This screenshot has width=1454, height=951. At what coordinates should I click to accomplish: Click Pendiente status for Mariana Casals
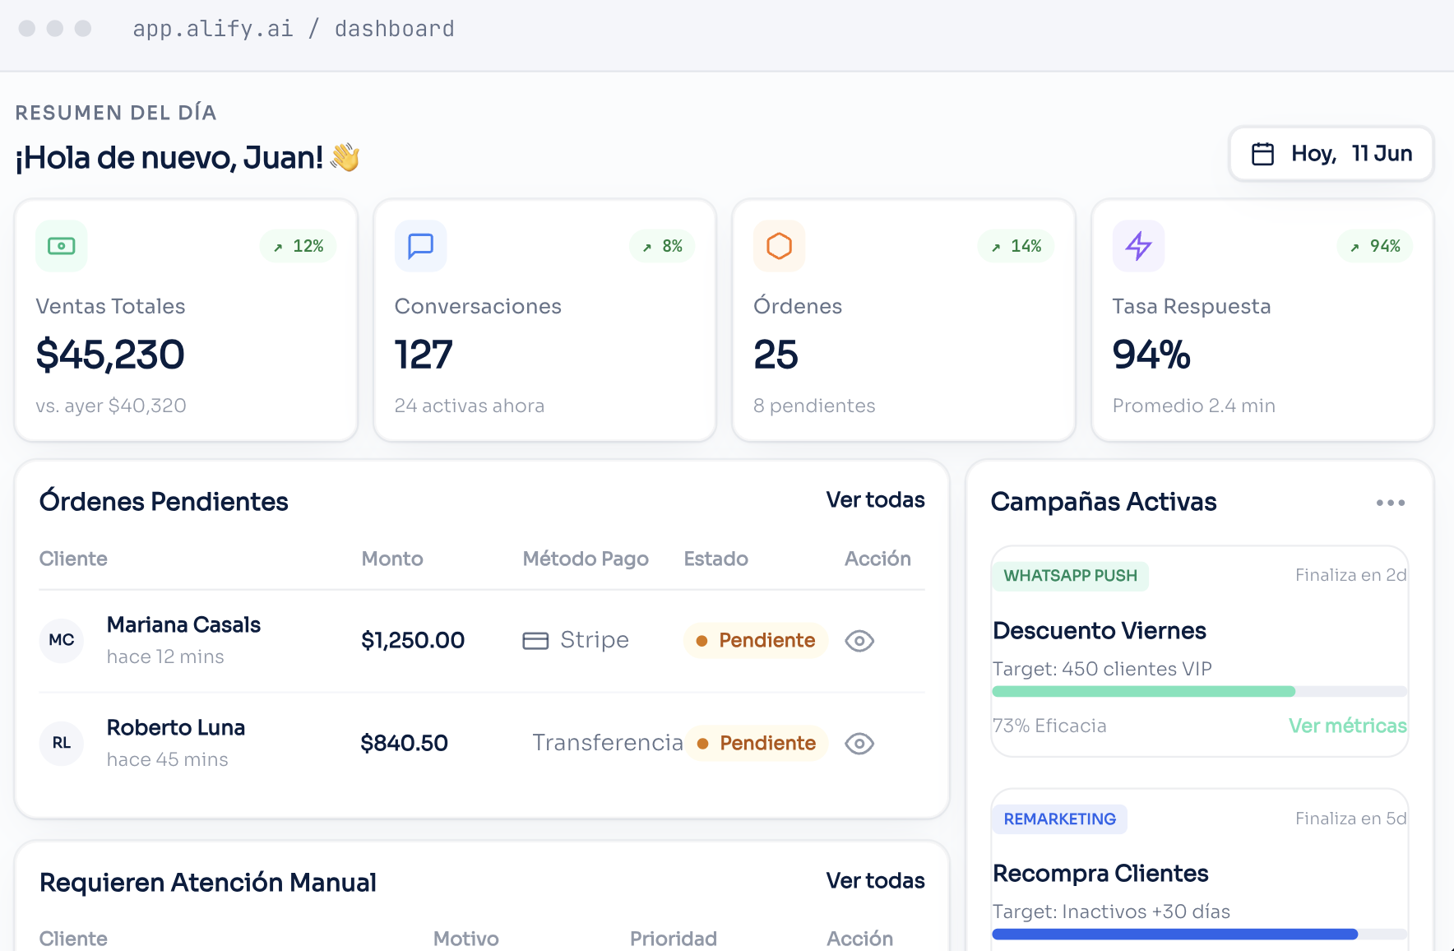pos(756,641)
